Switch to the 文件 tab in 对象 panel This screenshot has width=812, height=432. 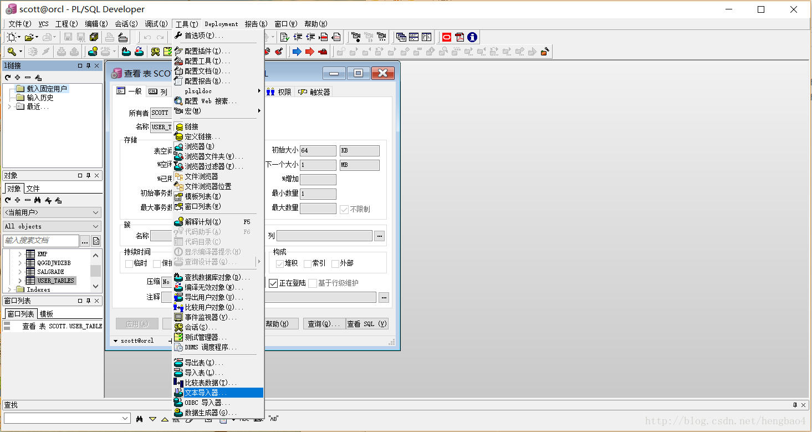point(33,189)
